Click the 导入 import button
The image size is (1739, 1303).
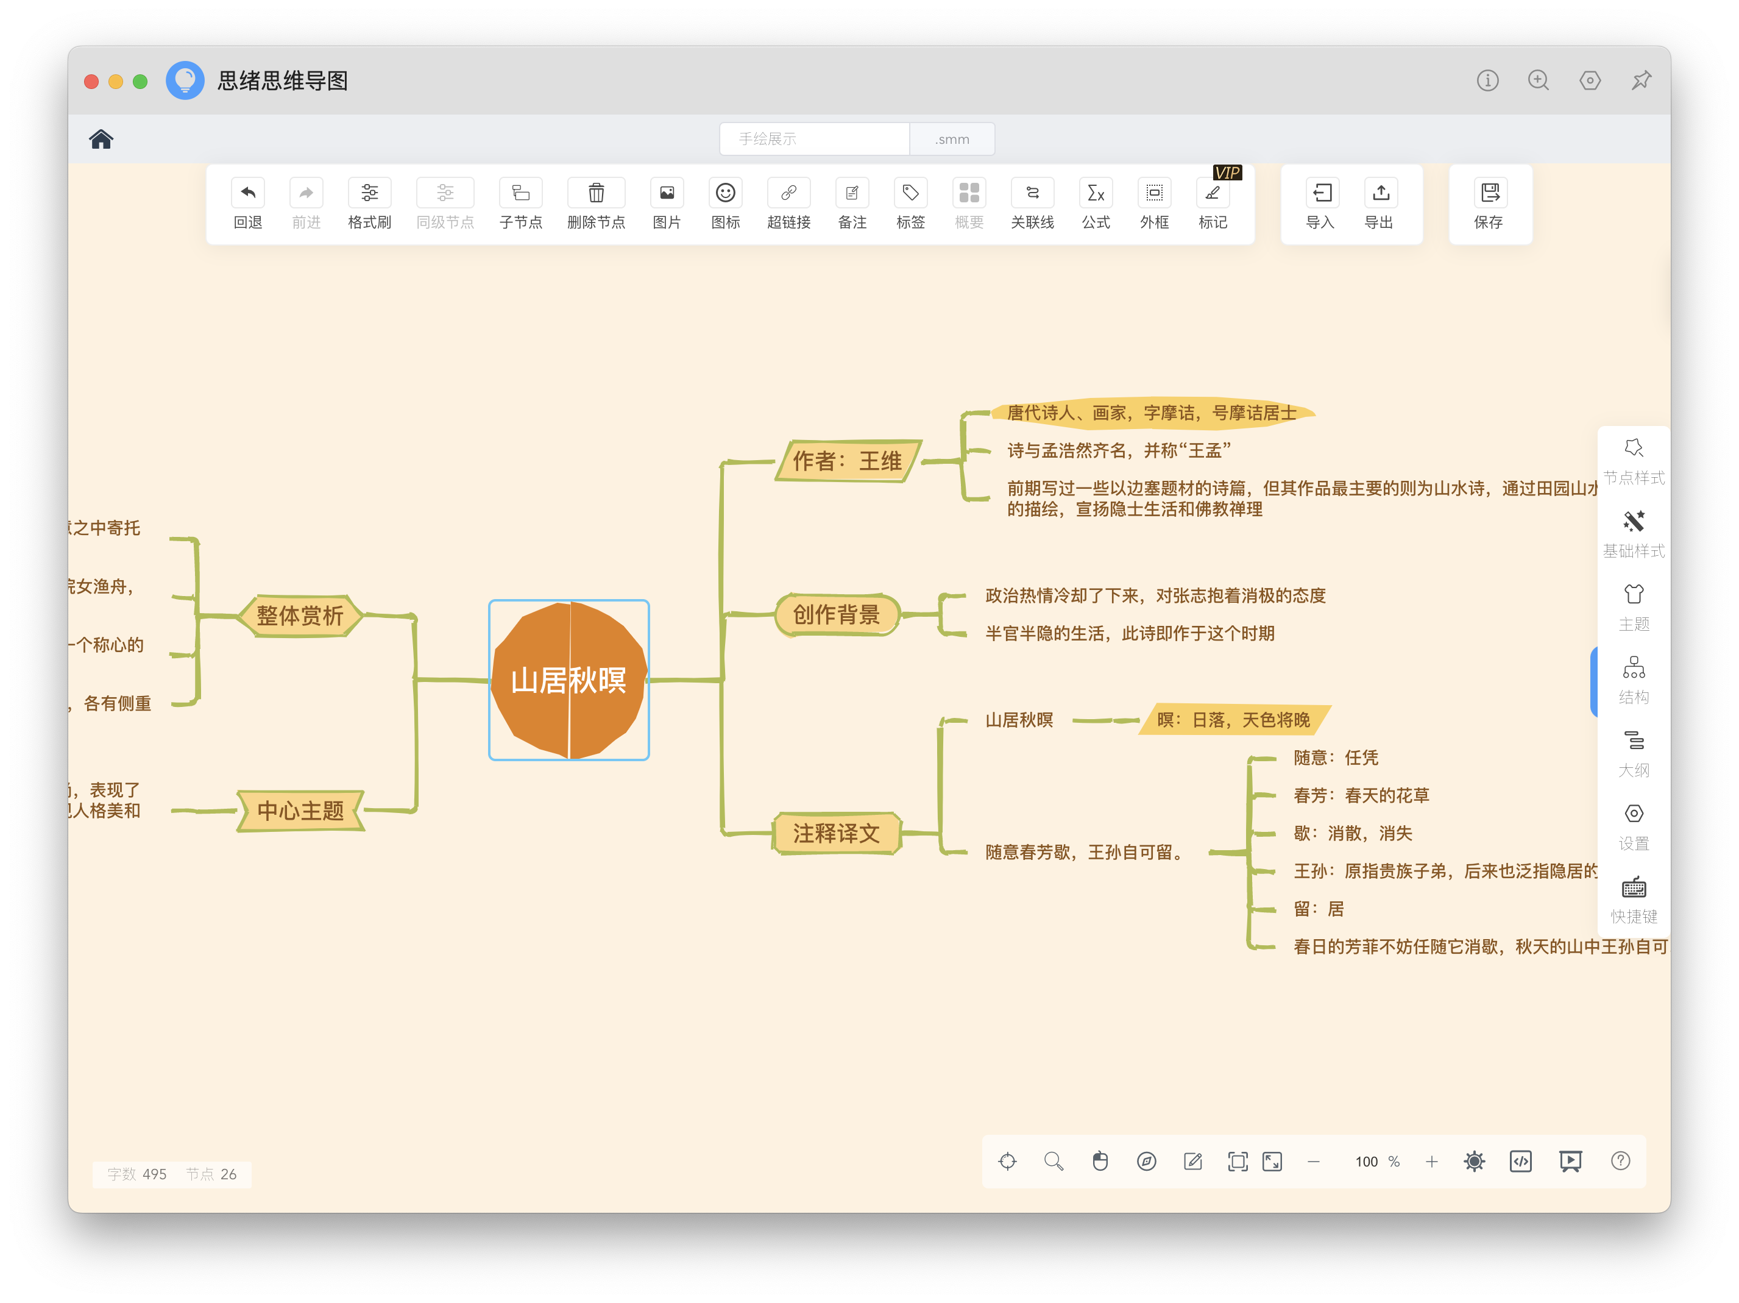pyautogui.click(x=1321, y=204)
